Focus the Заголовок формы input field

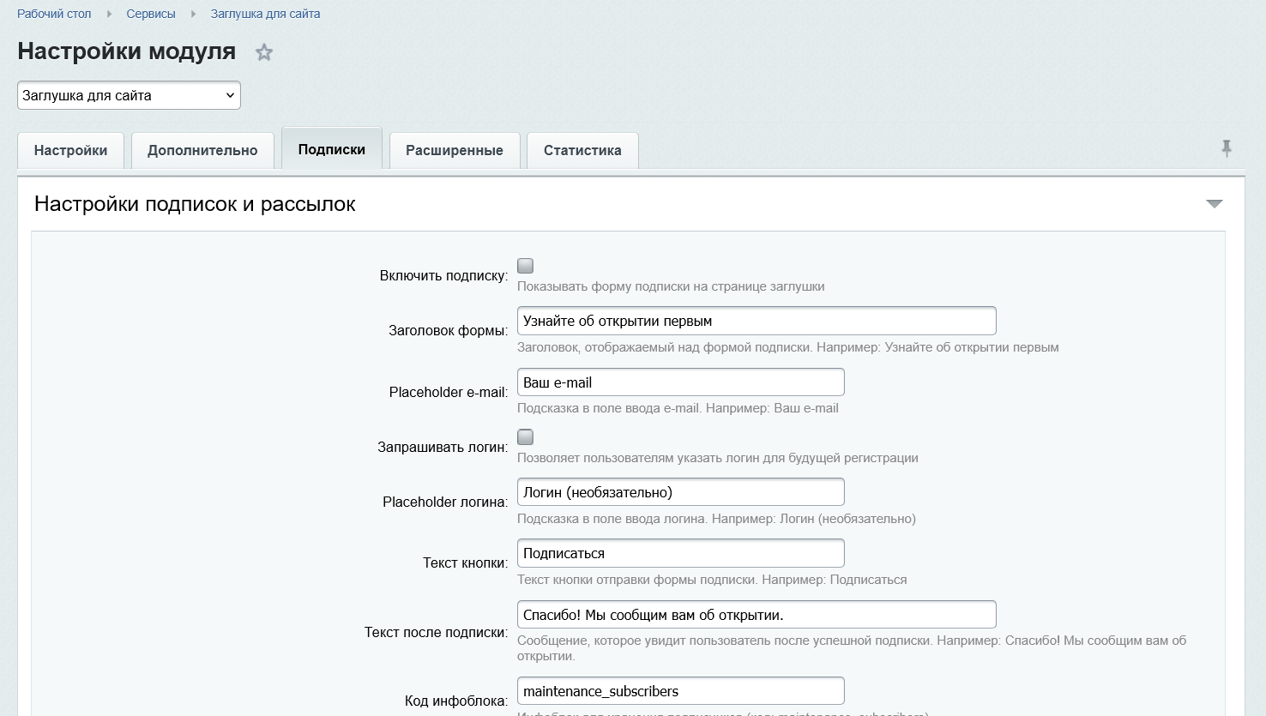757,321
